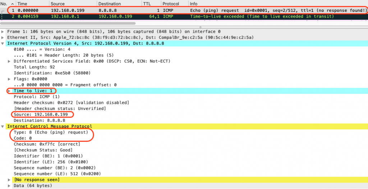Expand the Data (64 bytes) section

coord(10,185)
